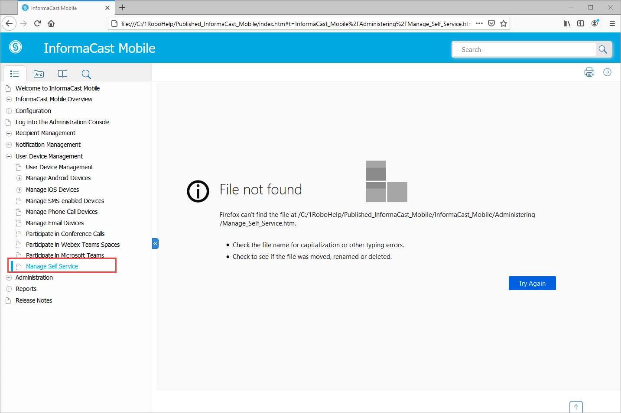
Task: Click the browser address bar URL
Action: tap(296, 24)
